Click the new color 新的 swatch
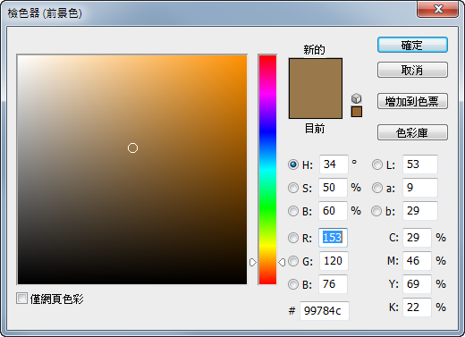465x337 pixels. [316, 73]
